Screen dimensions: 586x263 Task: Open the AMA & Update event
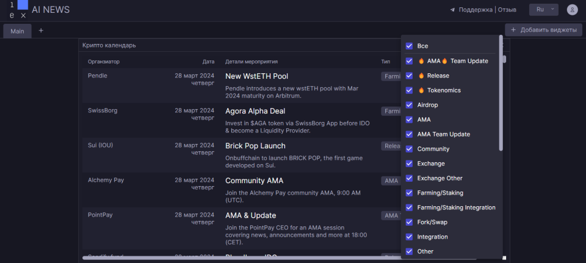point(250,215)
